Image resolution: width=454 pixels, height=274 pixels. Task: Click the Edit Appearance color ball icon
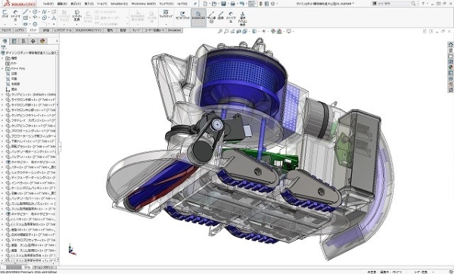[272, 31]
